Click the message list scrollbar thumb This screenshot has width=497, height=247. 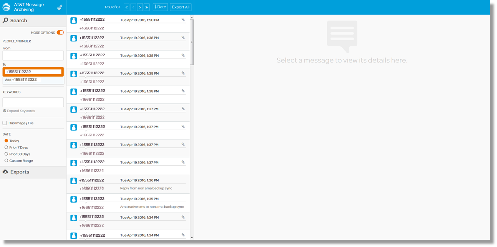pos(192,42)
